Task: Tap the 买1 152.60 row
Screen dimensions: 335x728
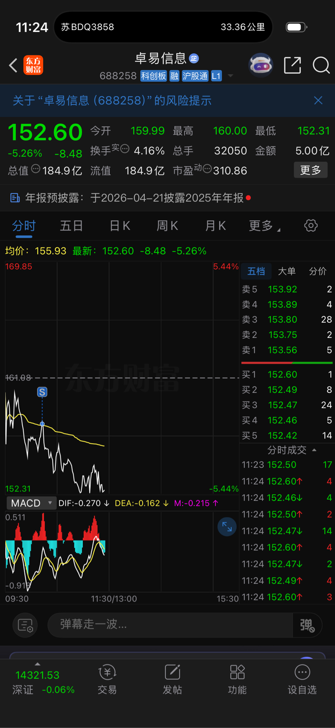Action: (287, 374)
